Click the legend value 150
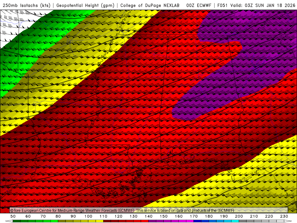The image size is (297, 223). pos(164,216)
